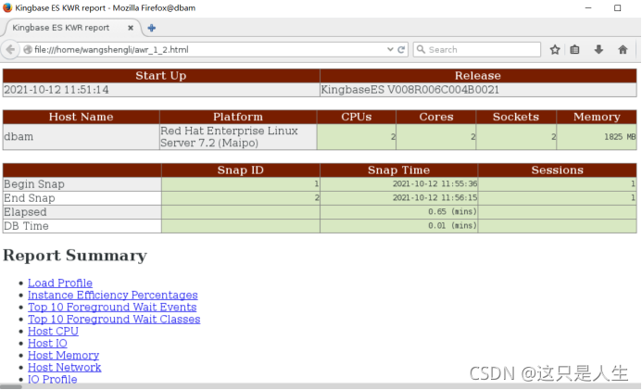Click the Sessions column header

click(558, 170)
